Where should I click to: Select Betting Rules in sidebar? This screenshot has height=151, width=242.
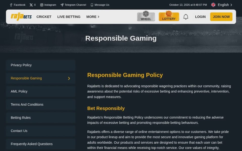[41, 118]
